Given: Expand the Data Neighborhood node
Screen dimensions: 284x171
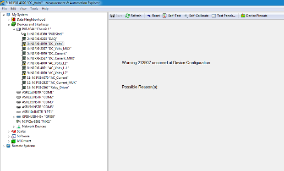Looking at the screenshot, I should coord(9,20).
